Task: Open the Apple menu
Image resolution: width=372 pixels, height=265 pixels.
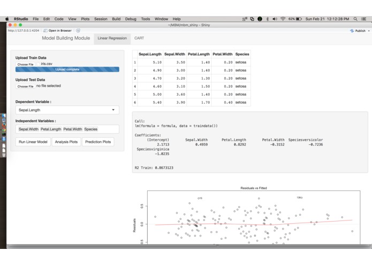Action: [x=7, y=19]
